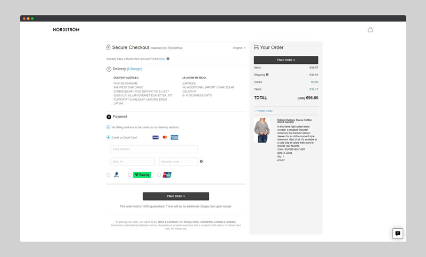Select the PayPal payment option

(x=109, y=175)
